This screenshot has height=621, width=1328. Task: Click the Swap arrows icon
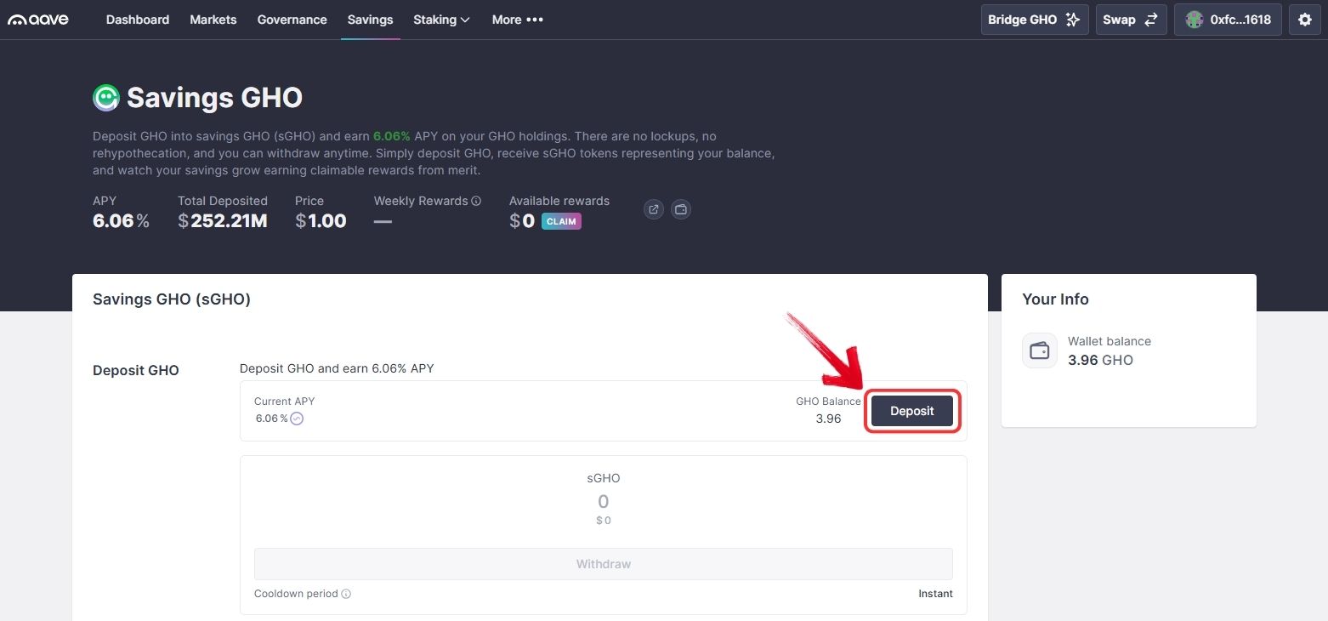point(1150,20)
